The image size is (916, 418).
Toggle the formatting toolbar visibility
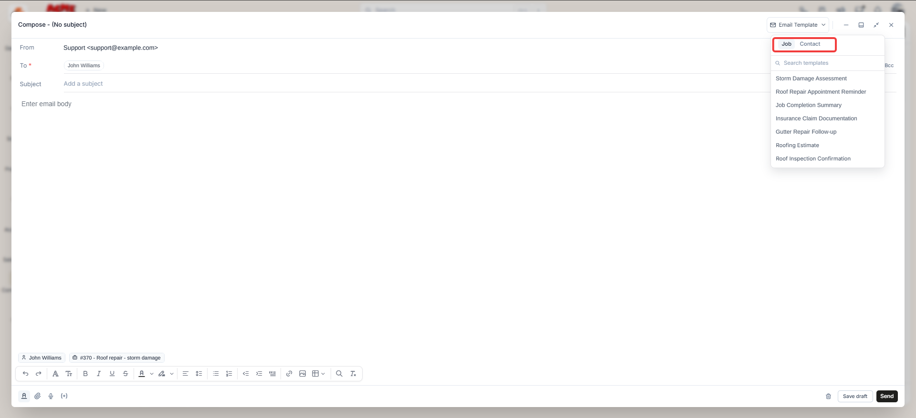[x=24, y=396]
